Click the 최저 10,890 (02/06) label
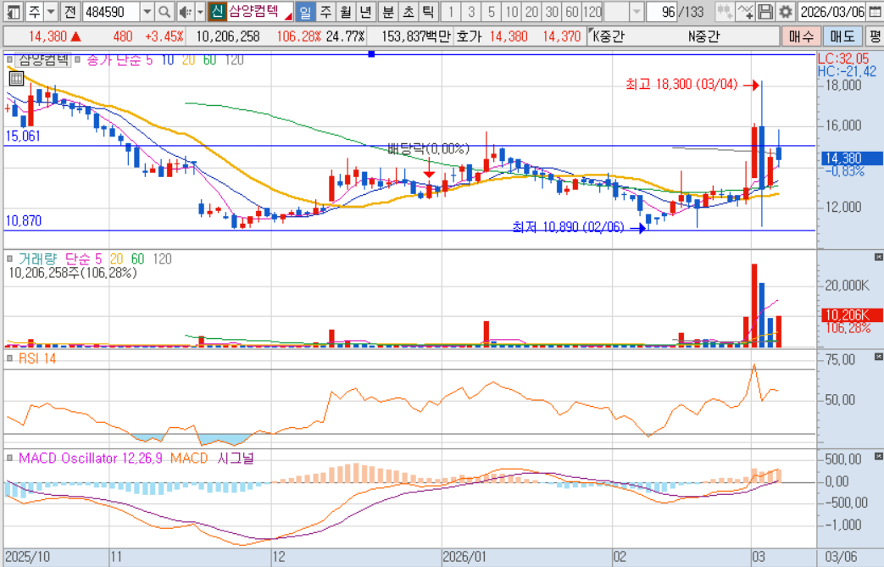The image size is (884, 567). click(x=568, y=226)
